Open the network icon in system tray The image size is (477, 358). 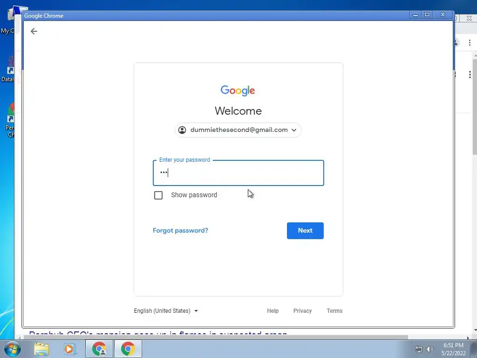tap(419, 349)
